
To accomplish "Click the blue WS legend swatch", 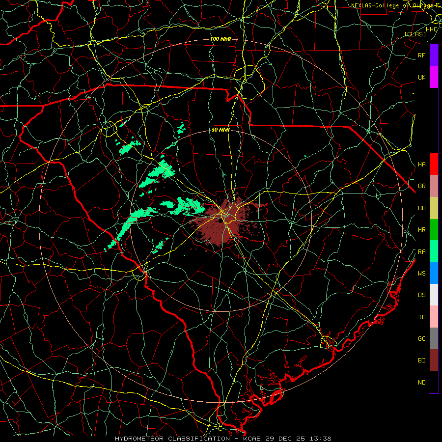I will tap(434, 273).
